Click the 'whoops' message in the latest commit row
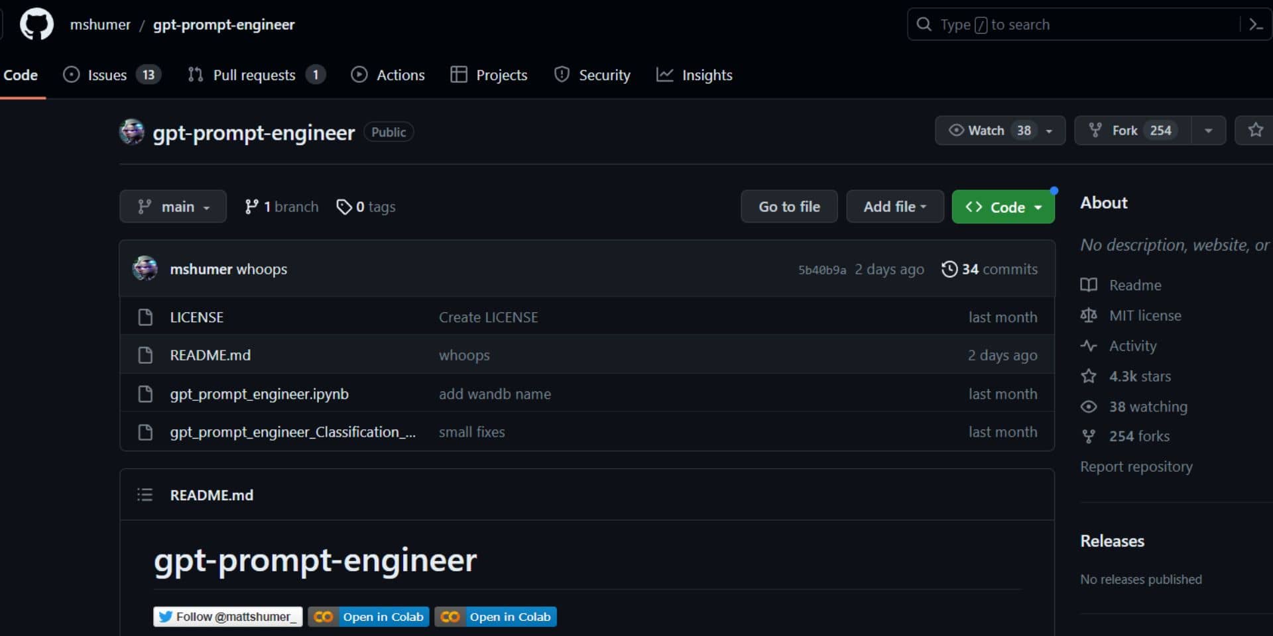 (262, 269)
